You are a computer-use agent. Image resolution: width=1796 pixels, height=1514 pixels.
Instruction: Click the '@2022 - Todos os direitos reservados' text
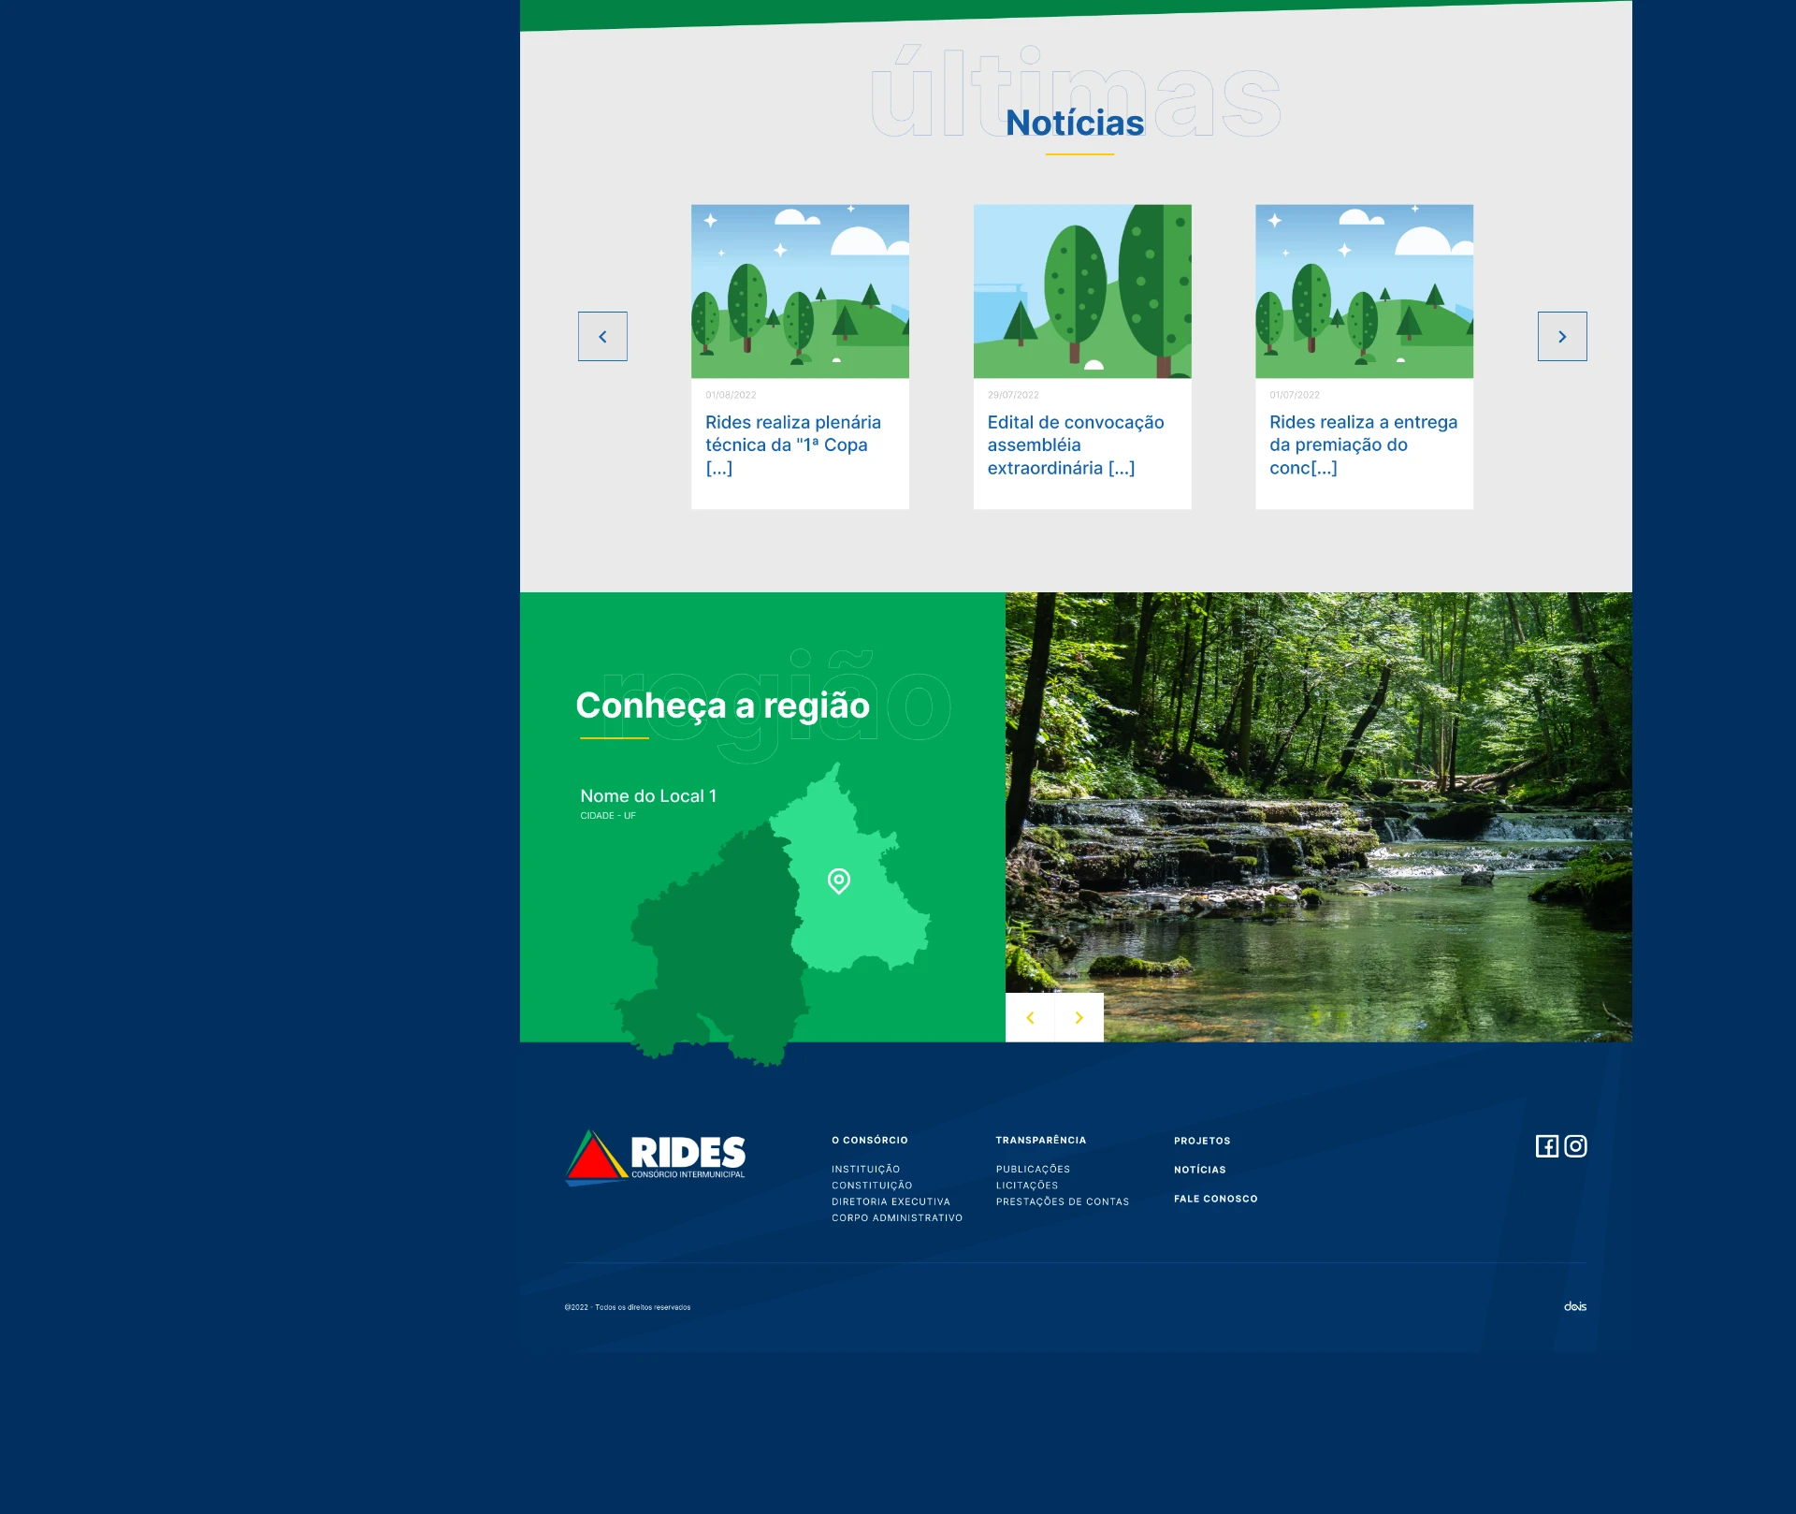pos(628,1307)
